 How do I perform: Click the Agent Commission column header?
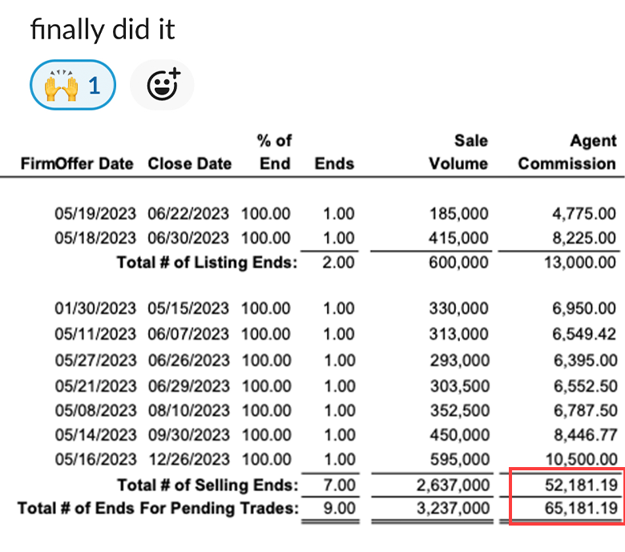pos(567,152)
